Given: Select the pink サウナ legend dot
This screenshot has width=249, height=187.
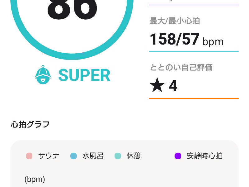Looking at the screenshot, I should 29,156.
